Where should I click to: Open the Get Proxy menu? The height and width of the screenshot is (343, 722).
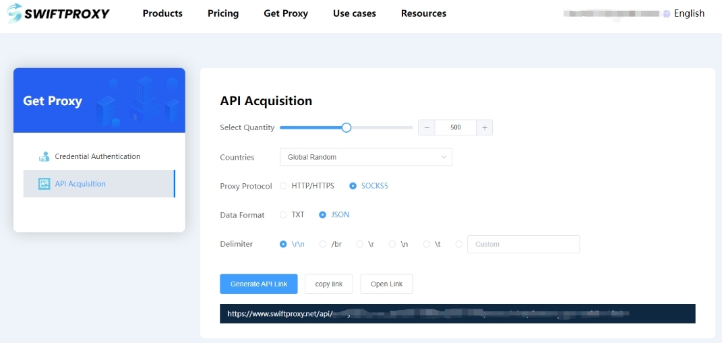[286, 13]
